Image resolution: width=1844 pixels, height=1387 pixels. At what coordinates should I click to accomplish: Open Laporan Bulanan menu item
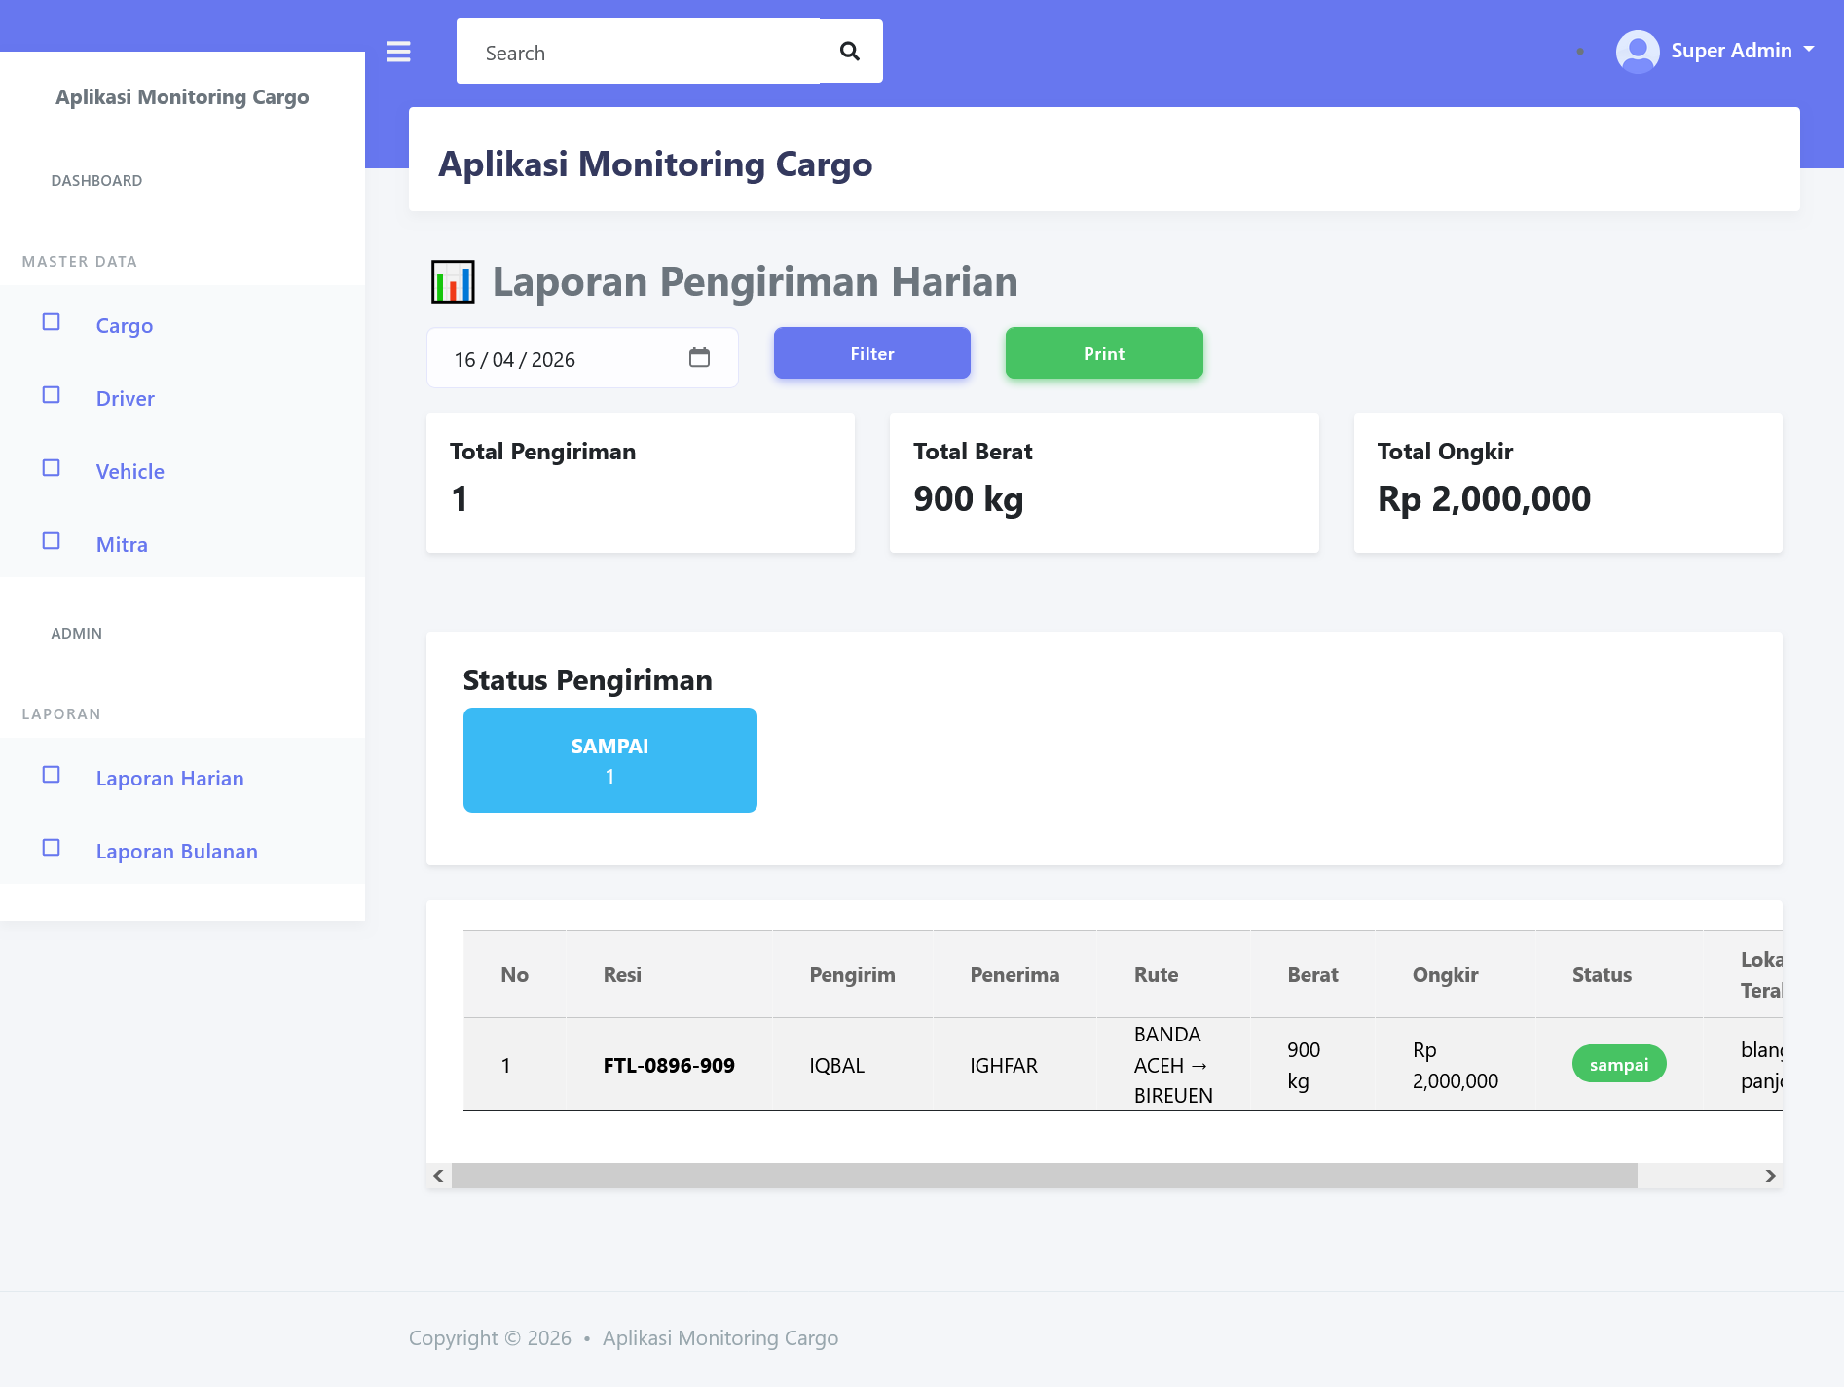[176, 852]
